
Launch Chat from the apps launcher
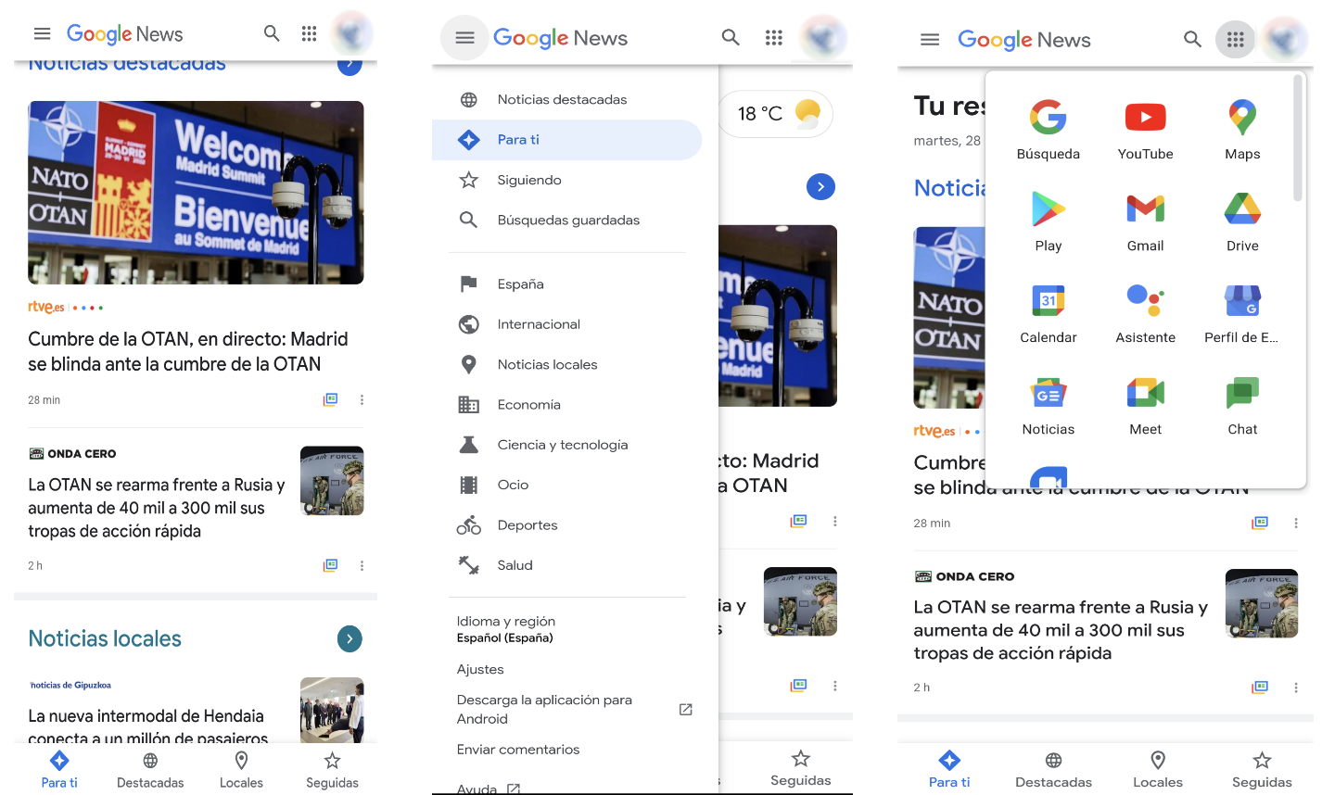pyautogui.click(x=1242, y=405)
